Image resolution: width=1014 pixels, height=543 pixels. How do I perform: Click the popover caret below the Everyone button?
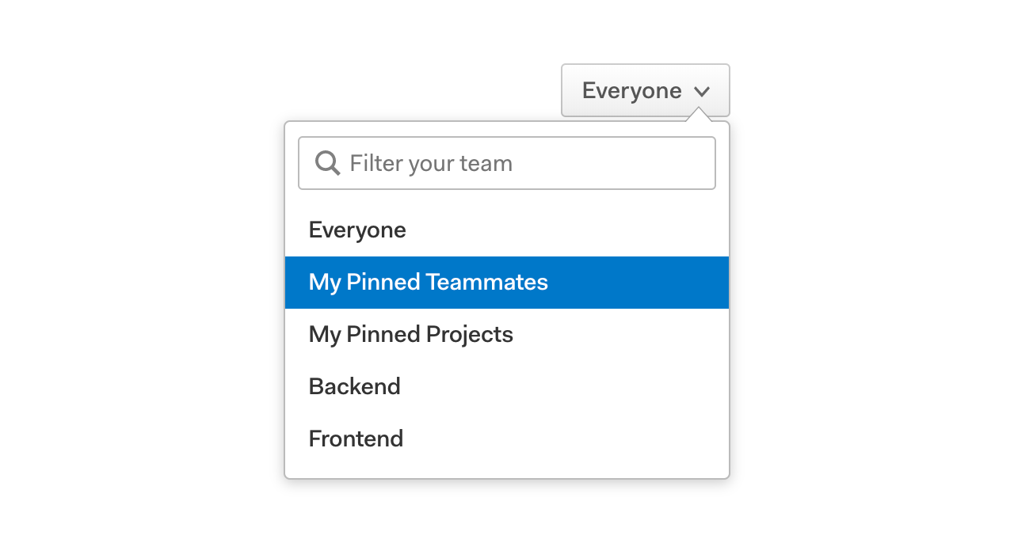tap(700, 115)
